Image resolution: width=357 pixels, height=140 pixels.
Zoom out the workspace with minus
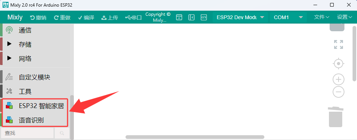[x=338, y=92]
